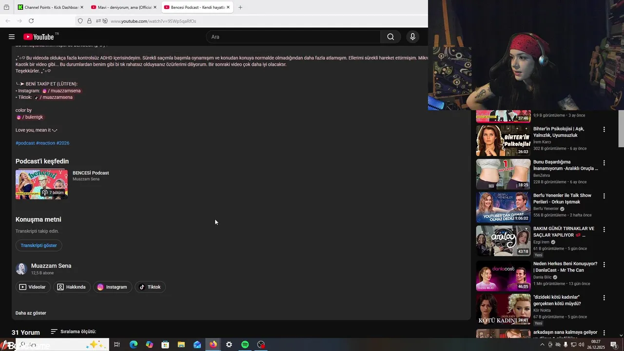This screenshot has height=351, width=624.
Task: Open the BENCESİ Podcast playlist thumbnail
Action: 41,184
